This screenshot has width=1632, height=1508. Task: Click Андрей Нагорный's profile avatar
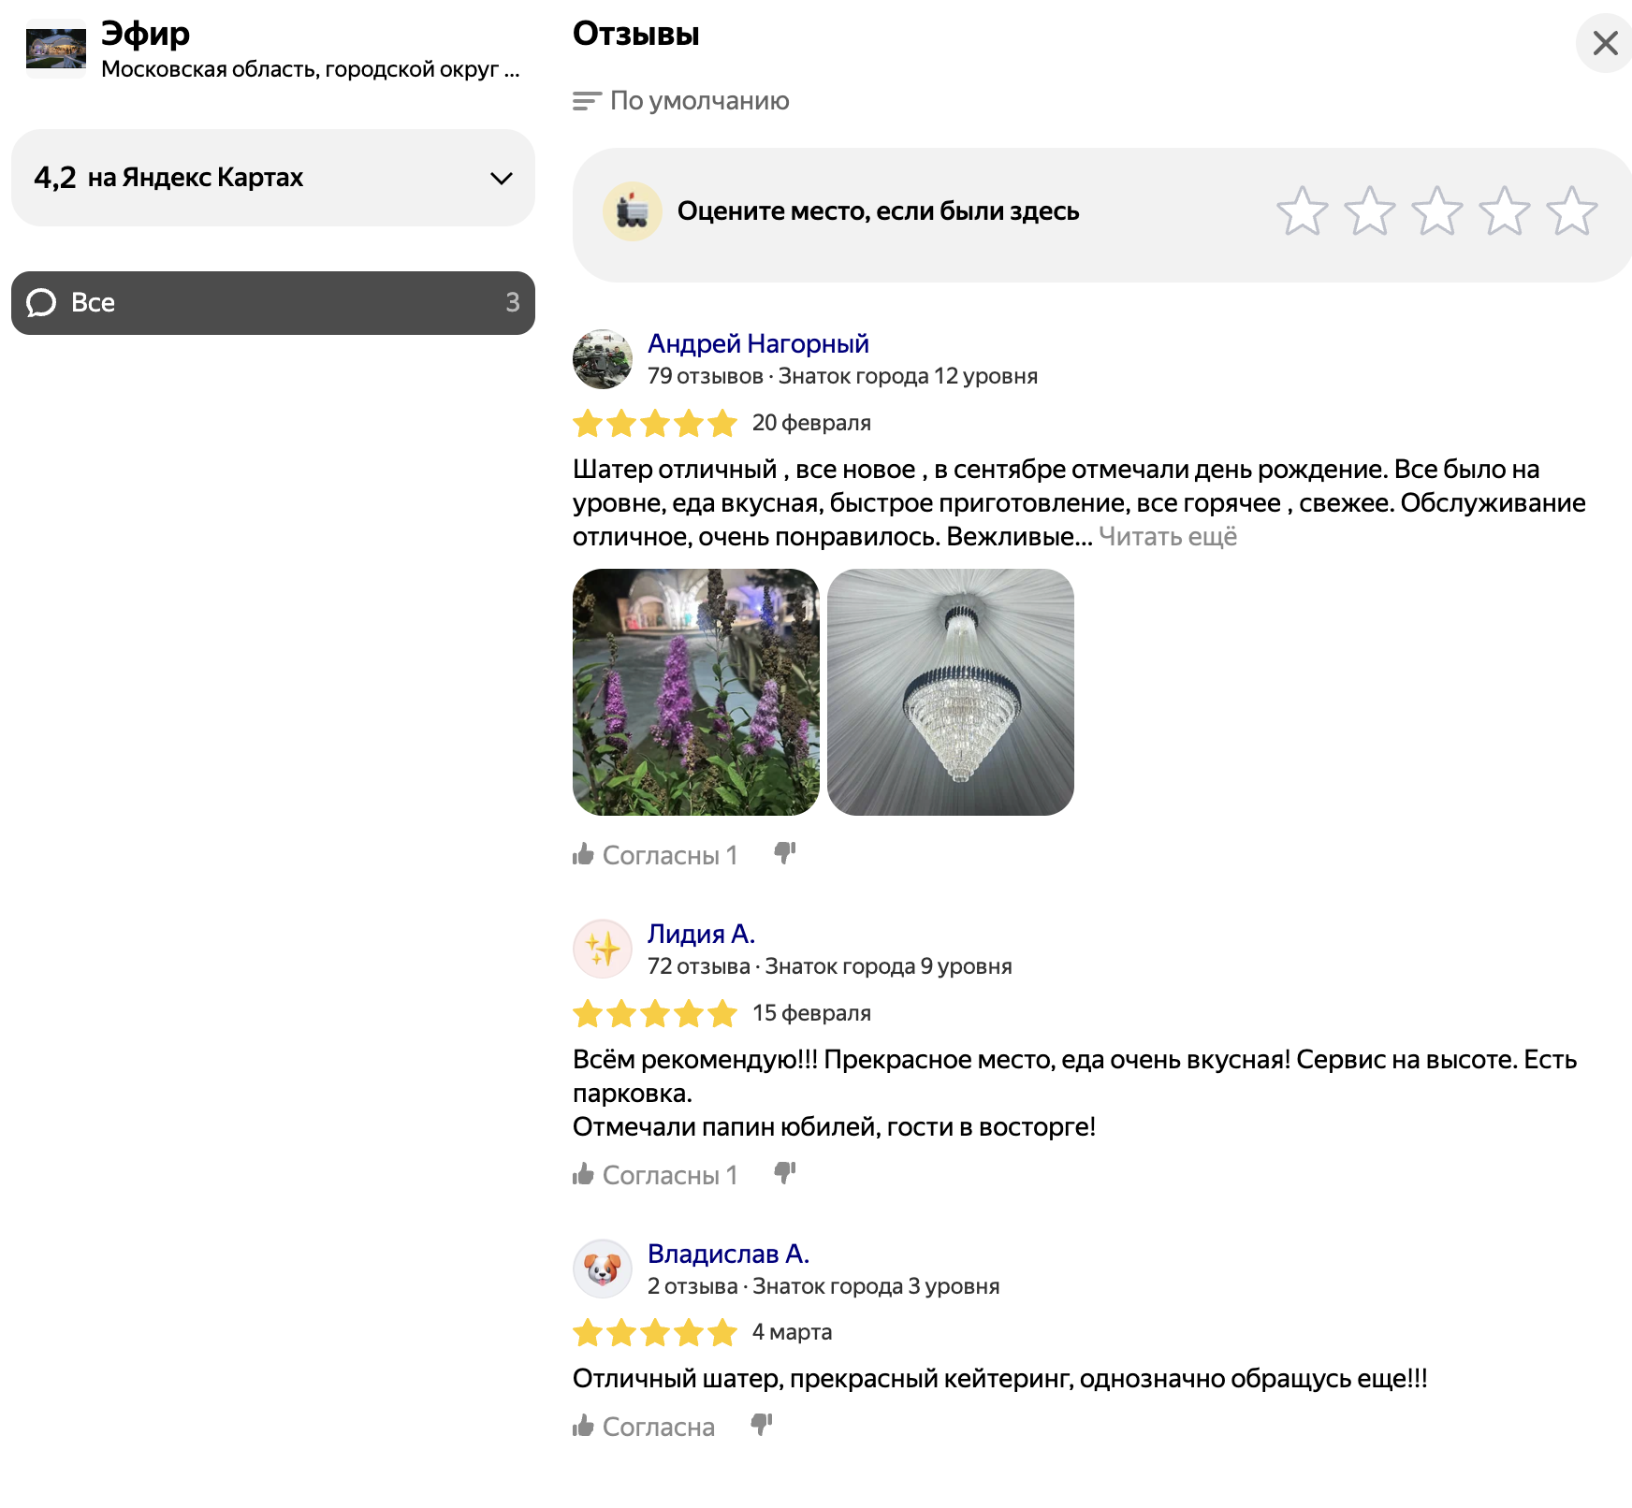[603, 359]
